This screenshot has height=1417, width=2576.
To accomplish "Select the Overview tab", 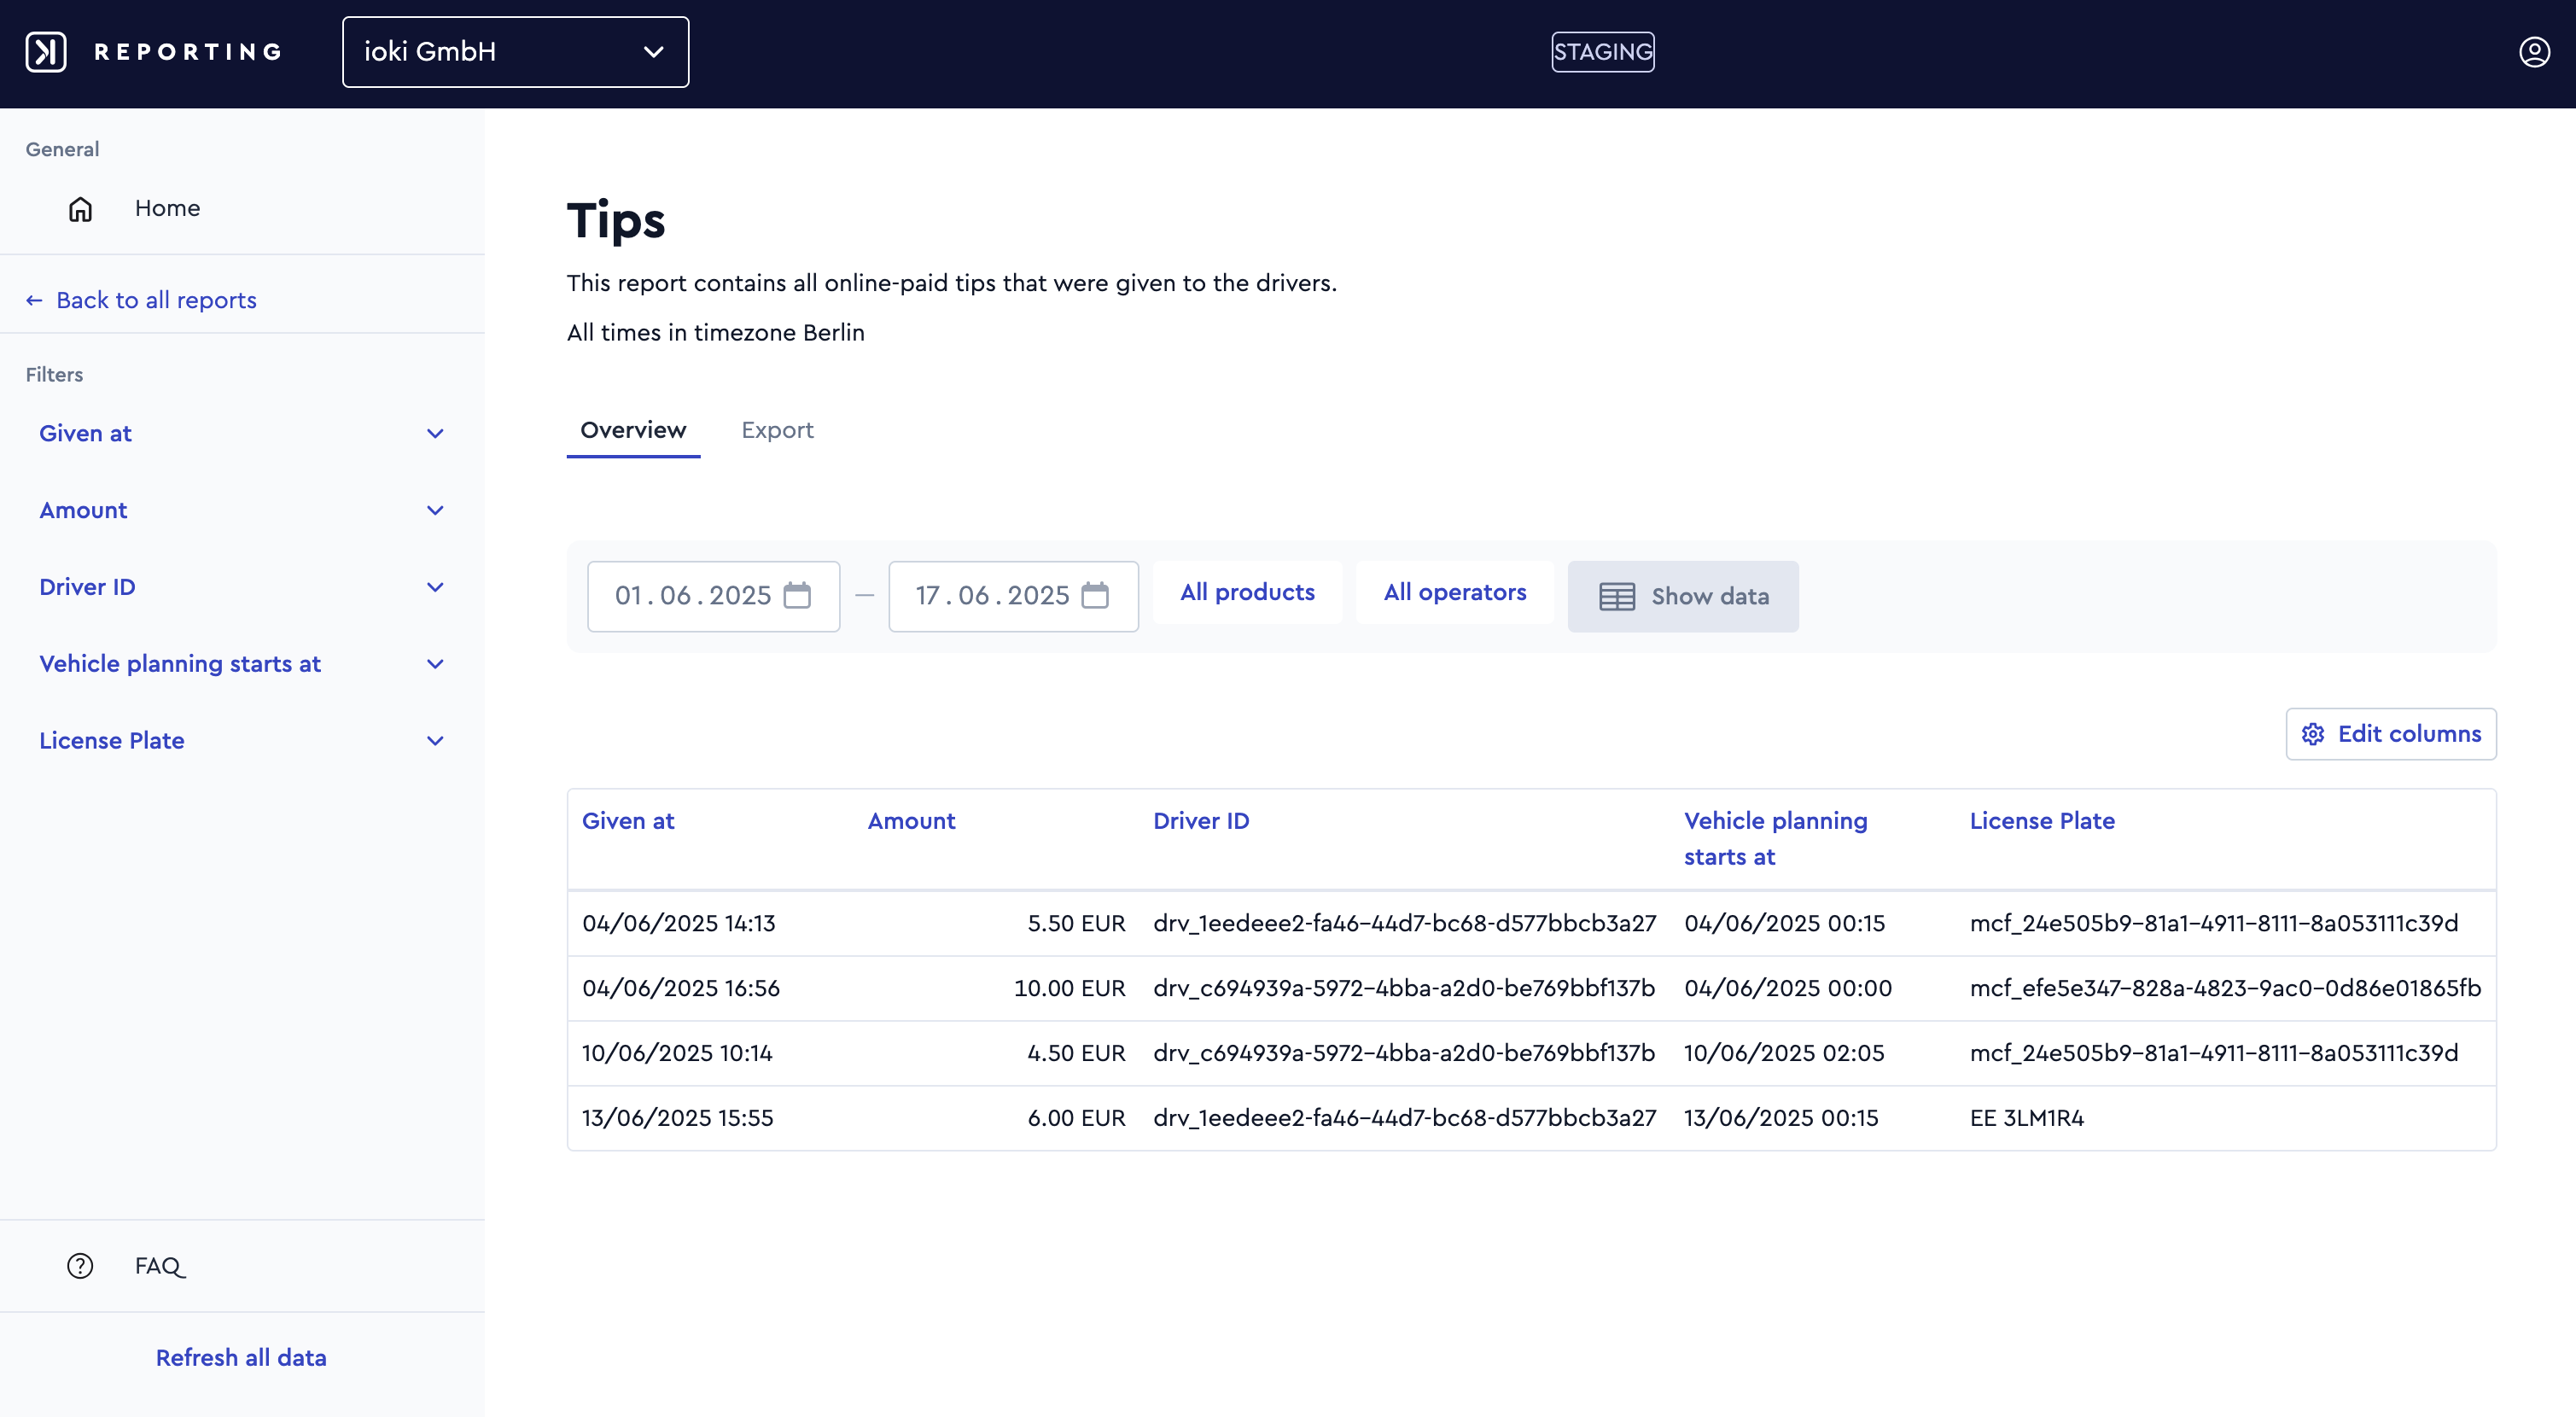I will click(x=633, y=430).
